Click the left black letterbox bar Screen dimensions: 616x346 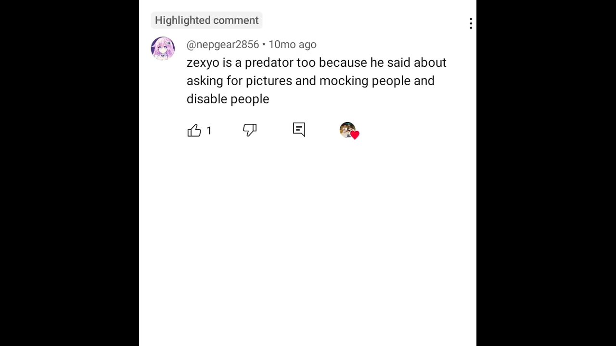[x=69, y=173]
